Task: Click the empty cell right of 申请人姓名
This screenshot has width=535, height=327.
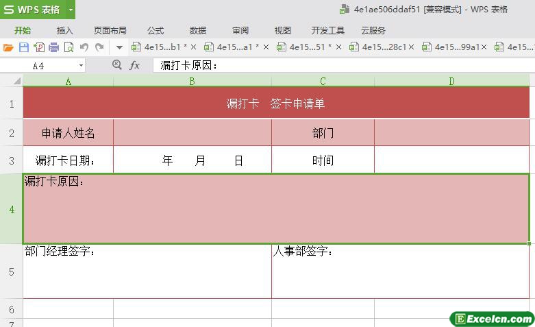Action: tap(192, 133)
